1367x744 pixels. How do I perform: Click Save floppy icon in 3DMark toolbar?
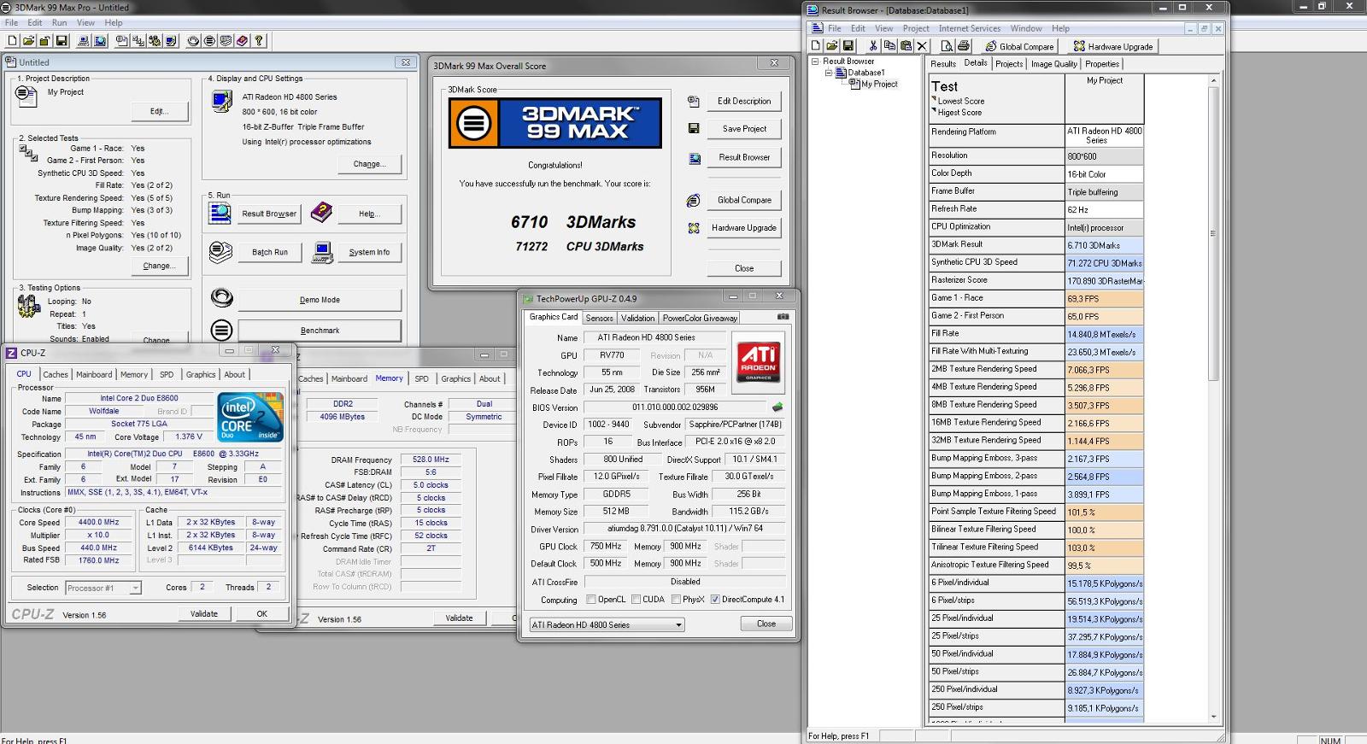tap(62, 40)
